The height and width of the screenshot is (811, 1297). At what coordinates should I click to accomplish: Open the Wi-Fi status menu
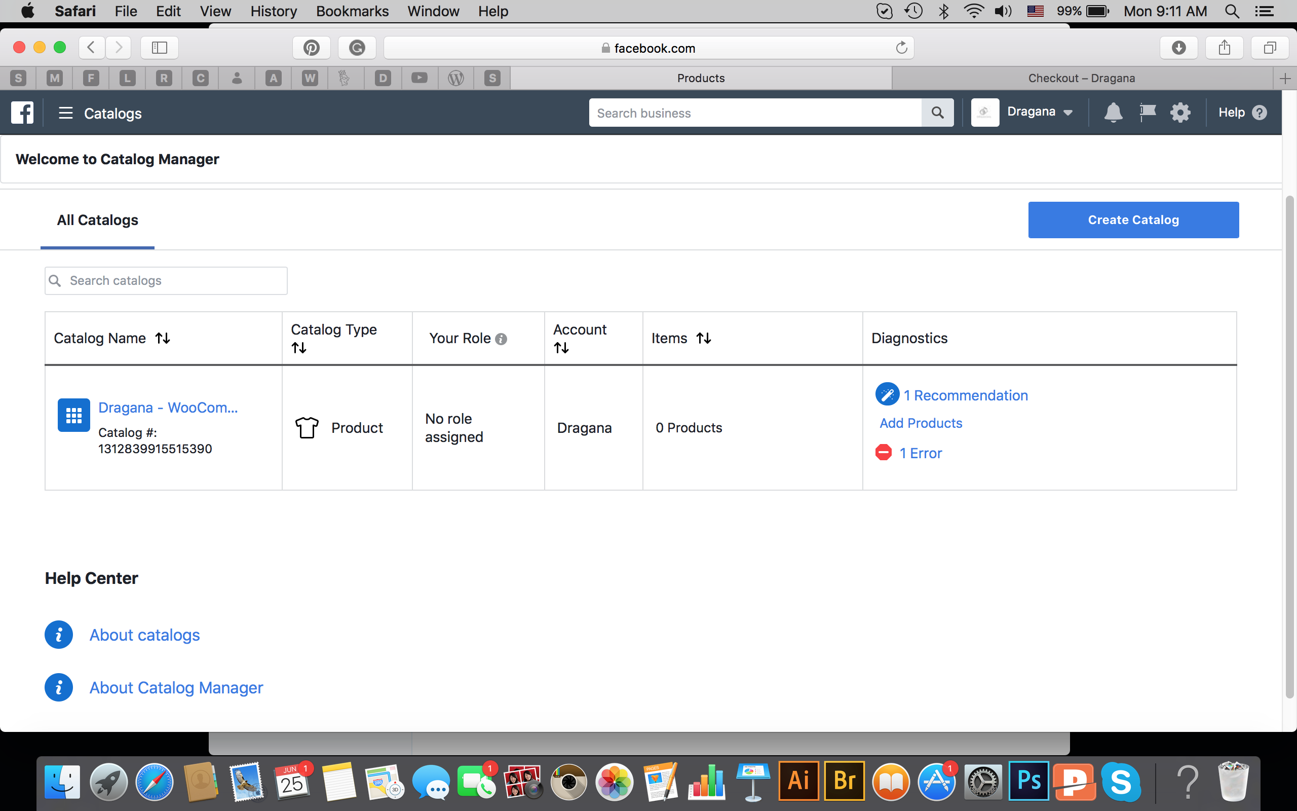(x=973, y=11)
